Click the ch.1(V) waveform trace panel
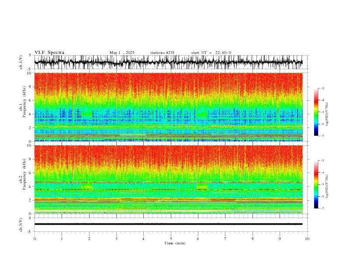 pos(168,62)
